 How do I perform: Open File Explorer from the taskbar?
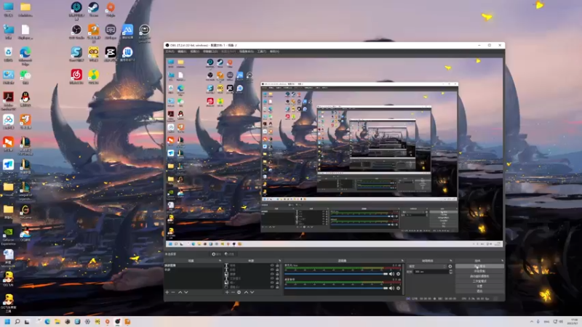tap(57, 321)
